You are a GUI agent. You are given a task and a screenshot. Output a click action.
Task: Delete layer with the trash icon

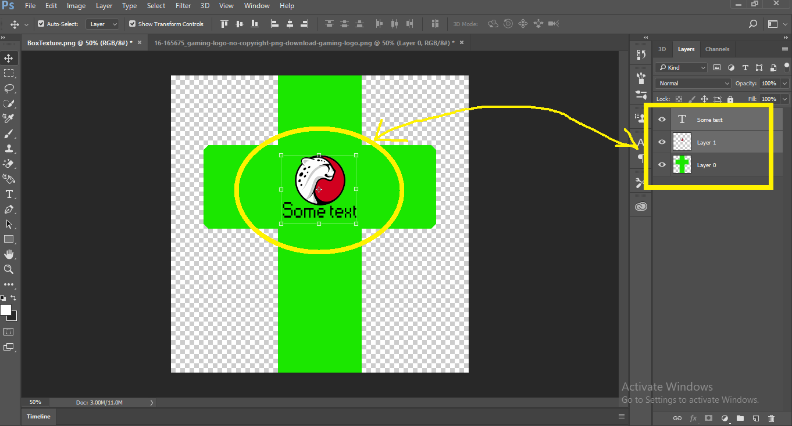pyautogui.click(x=772, y=418)
